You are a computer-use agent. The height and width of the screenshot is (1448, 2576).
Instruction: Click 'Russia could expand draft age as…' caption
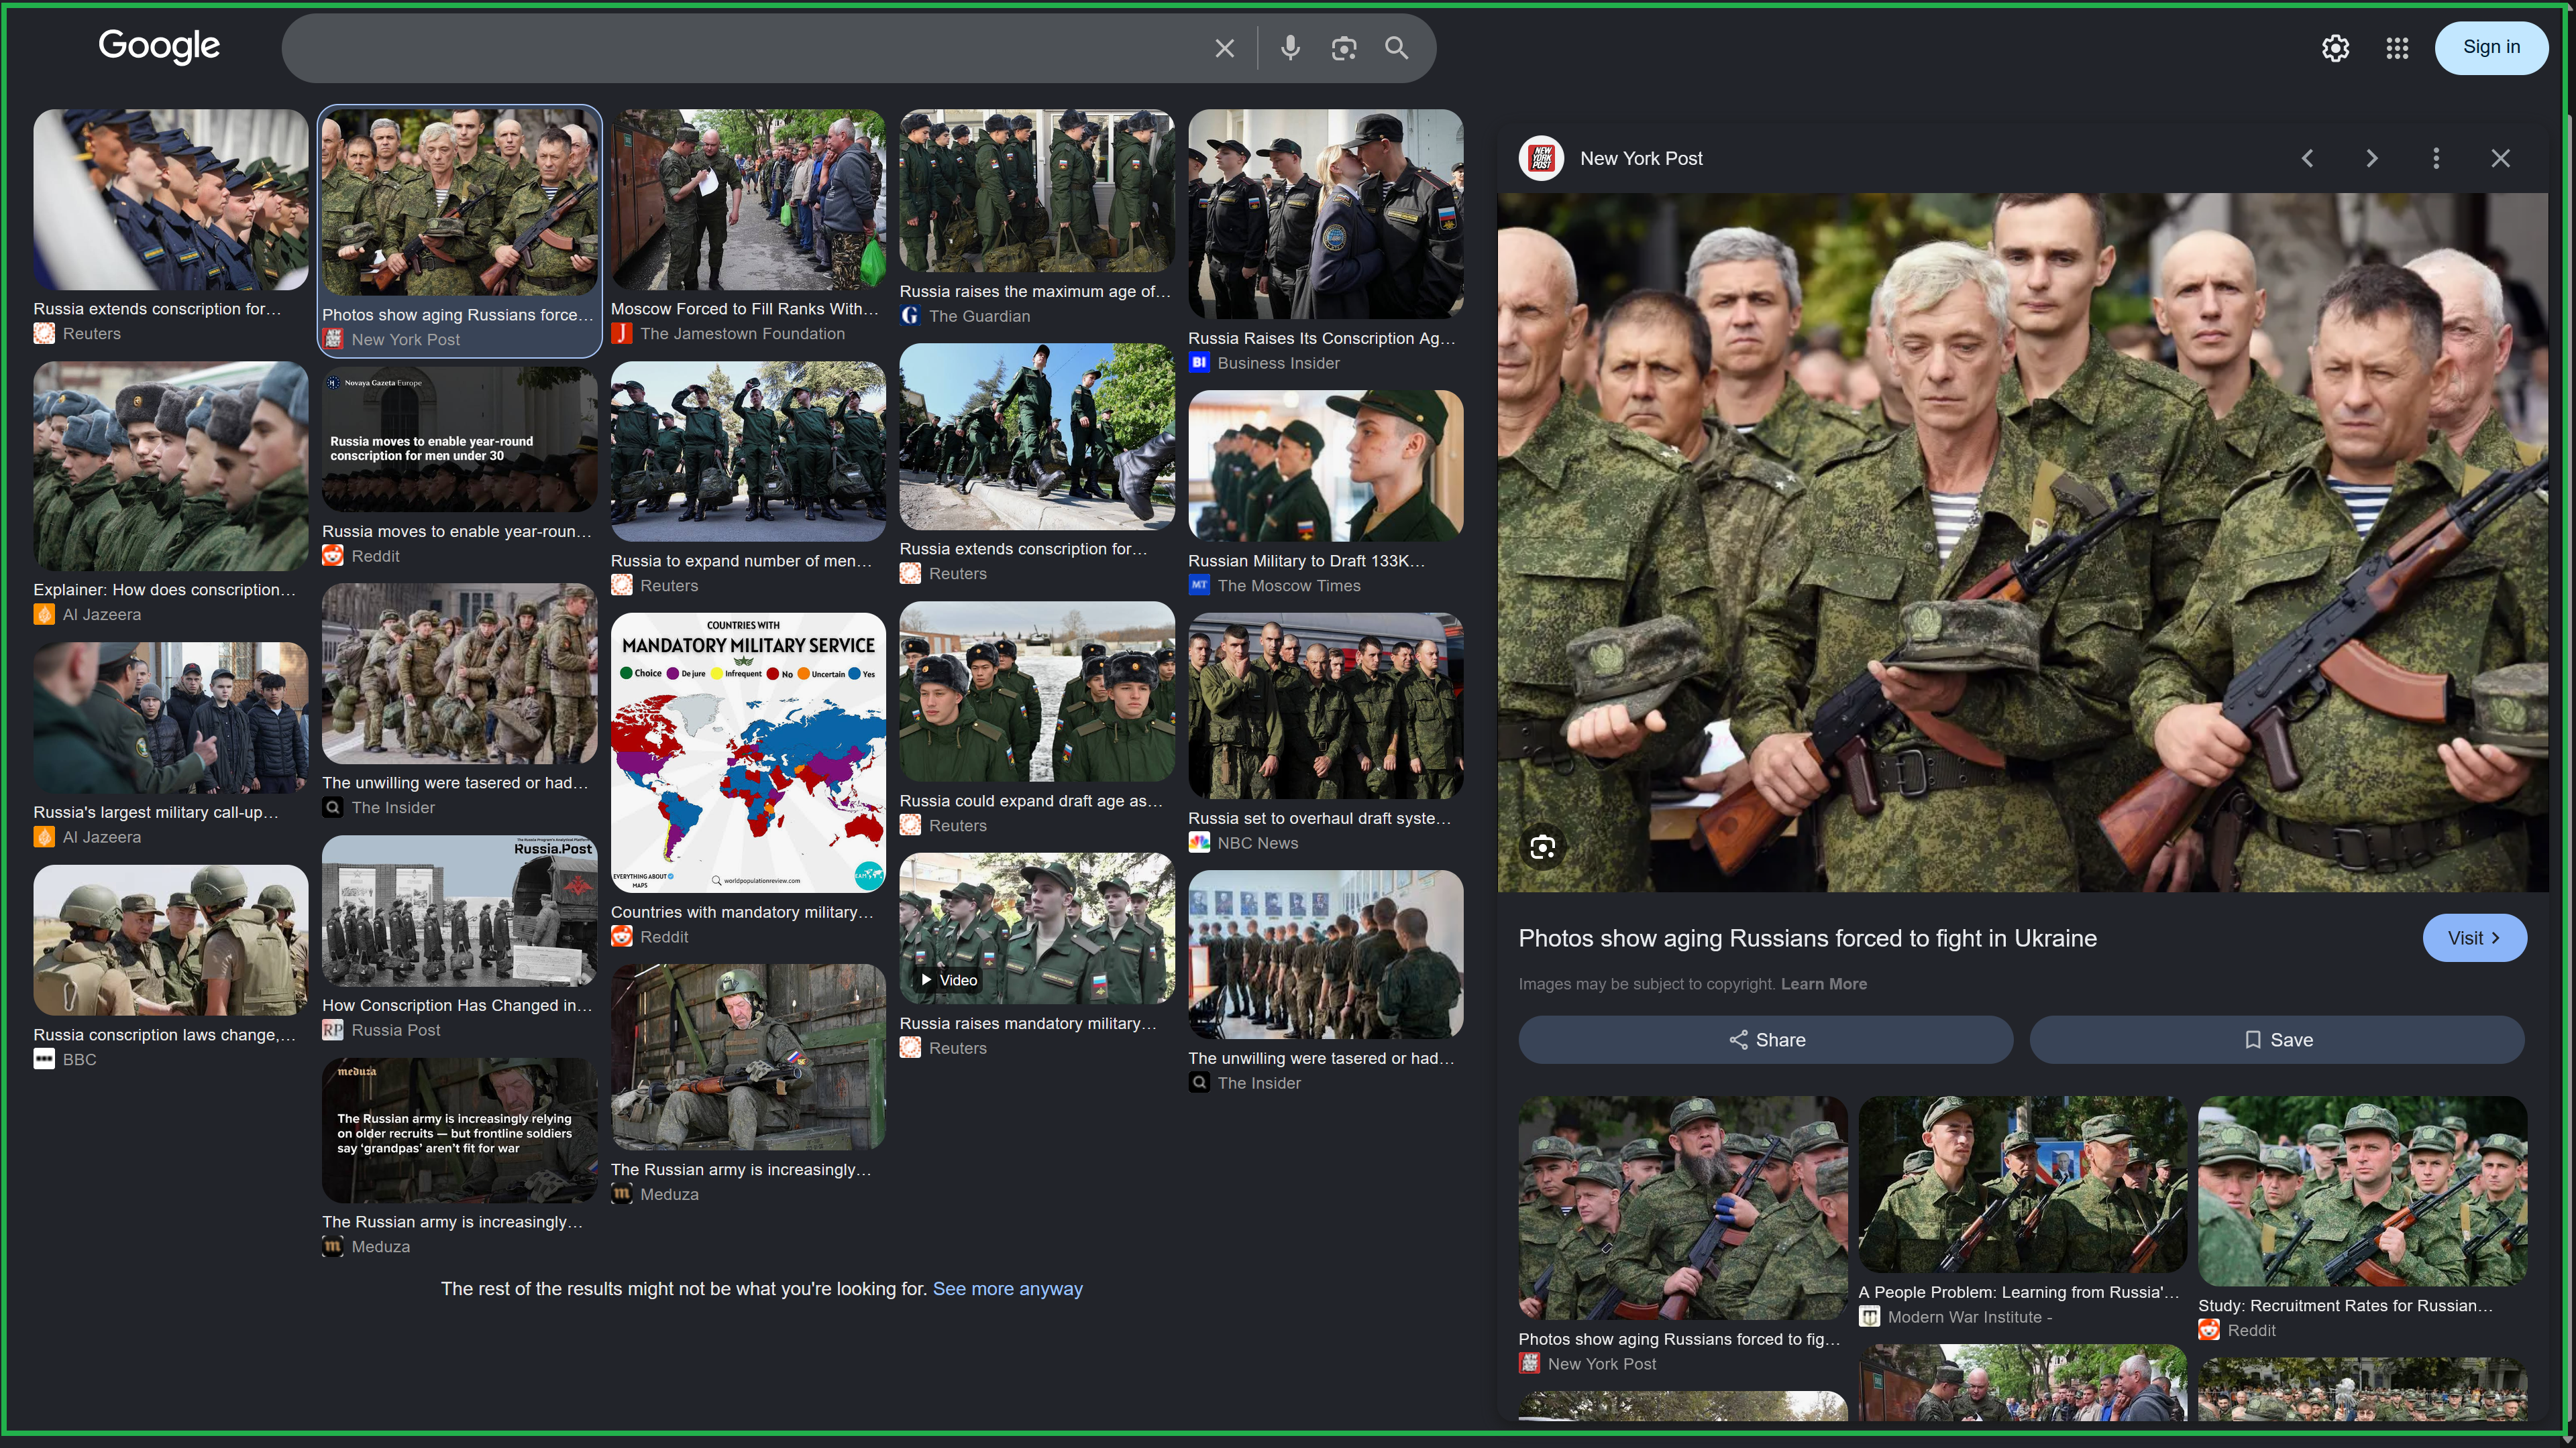click(x=1031, y=800)
